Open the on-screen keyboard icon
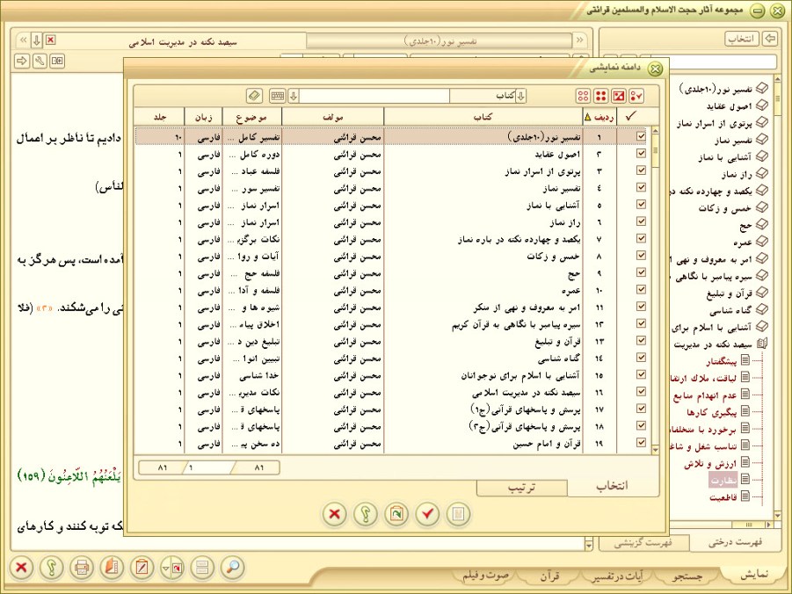Image resolution: width=792 pixels, height=594 pixels. (x=277, y=96)
